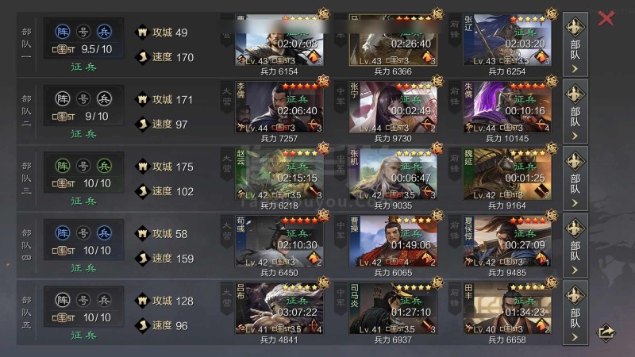Screen dimensions: 635x357
Task: Open the 部队 detail arrow for team one
Action: coord(575,44)
